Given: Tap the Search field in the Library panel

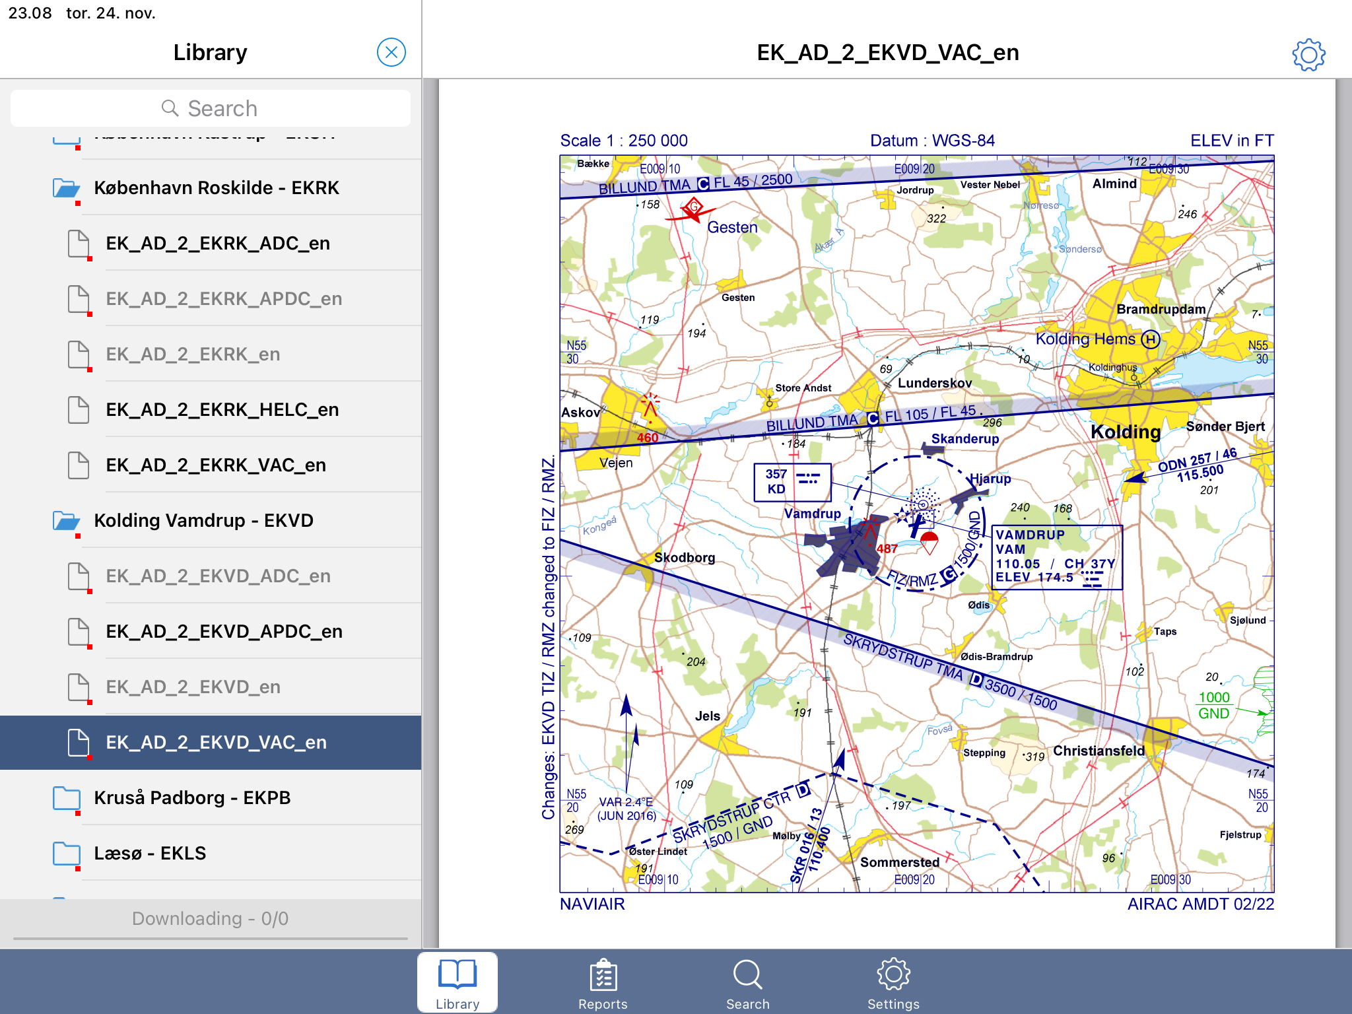Looking at the screenshot, I should pyautogui.click(x=210, y=108).
